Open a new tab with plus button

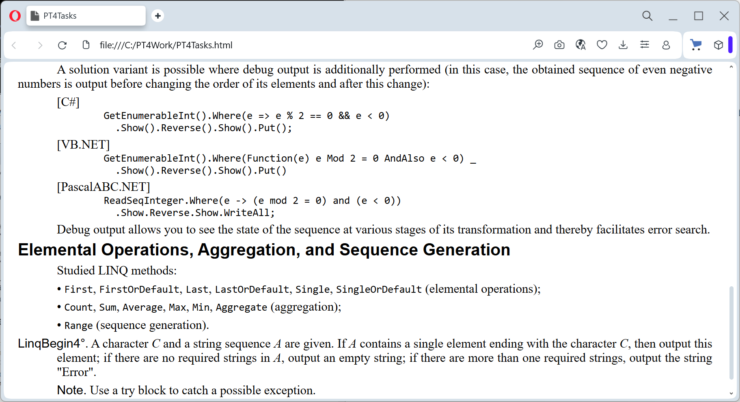coord(157,16)
